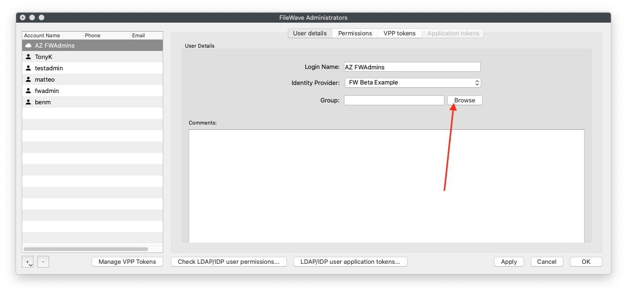Open Identity Provider dropdown
The image size is (627, 294).
(413, 83)
